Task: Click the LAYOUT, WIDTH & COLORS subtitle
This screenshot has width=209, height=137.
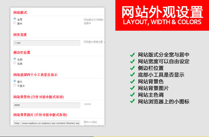Action: tap(162, 22)
